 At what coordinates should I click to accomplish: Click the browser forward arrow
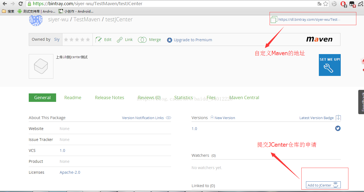coord(13,4)
